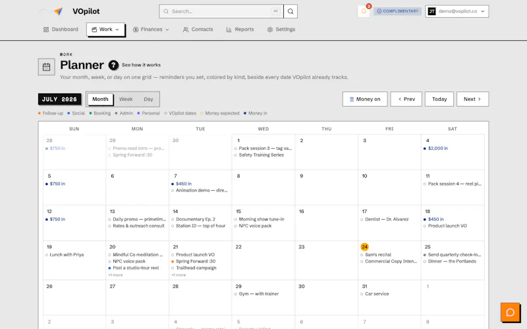Select the highlighted date 24
The image size is (527, 329).
click(364, 247)
